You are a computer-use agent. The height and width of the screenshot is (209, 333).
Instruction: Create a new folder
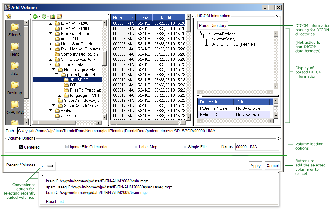pos(59,17)
